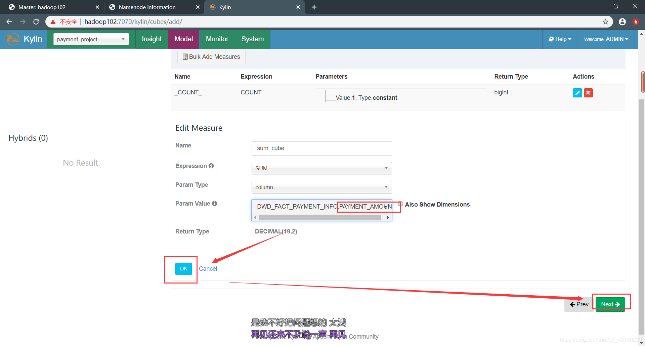
Task: Proceed with the green Next button
Action: tap(610, 304)
